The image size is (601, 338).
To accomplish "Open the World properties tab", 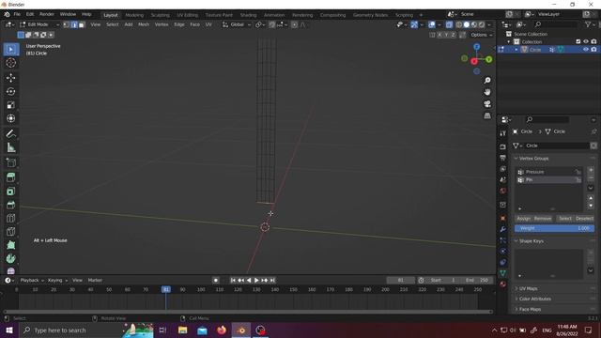I will click(503, 191).
